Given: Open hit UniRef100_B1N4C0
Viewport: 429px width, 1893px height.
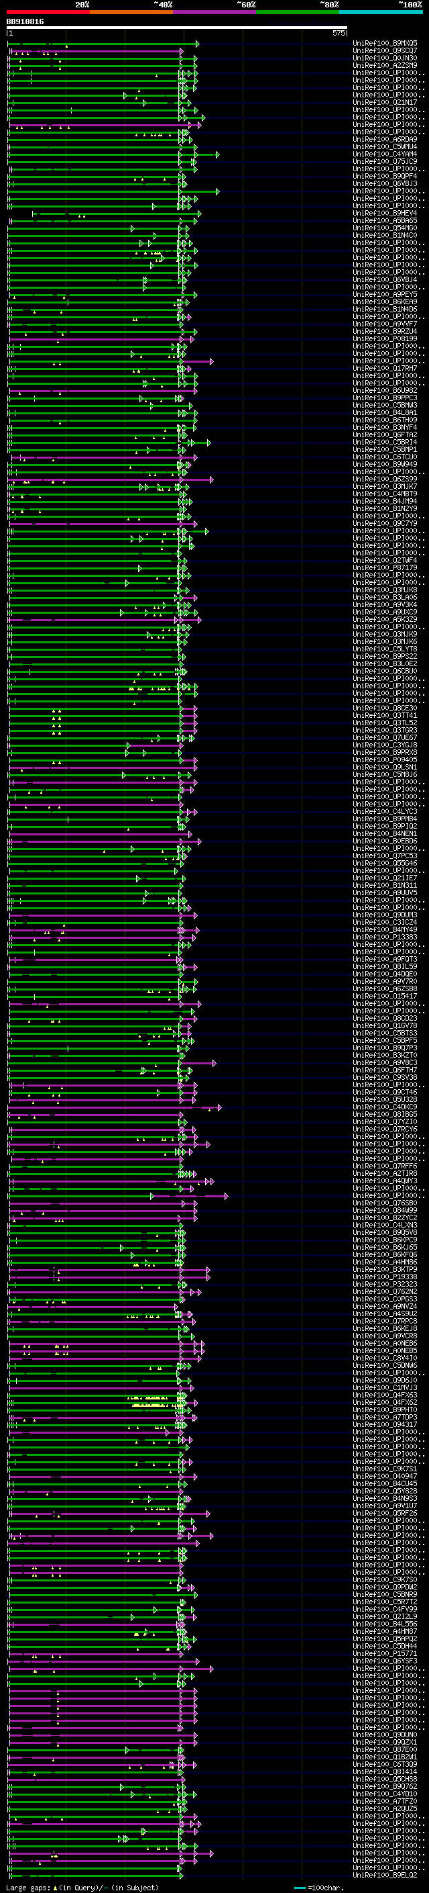Looking at the screenshot, I should [x=385, y=235].
